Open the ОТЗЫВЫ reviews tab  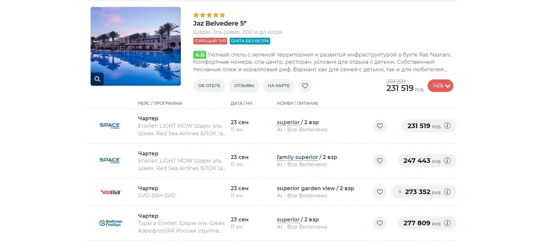pyautogui.click(x=244, y=86)
